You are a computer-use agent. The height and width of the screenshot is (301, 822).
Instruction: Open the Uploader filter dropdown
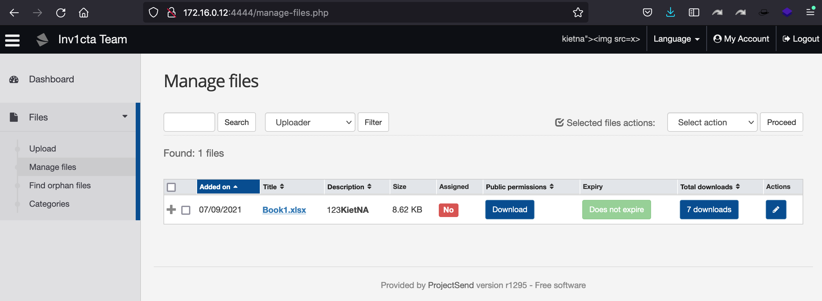[310, 122]
